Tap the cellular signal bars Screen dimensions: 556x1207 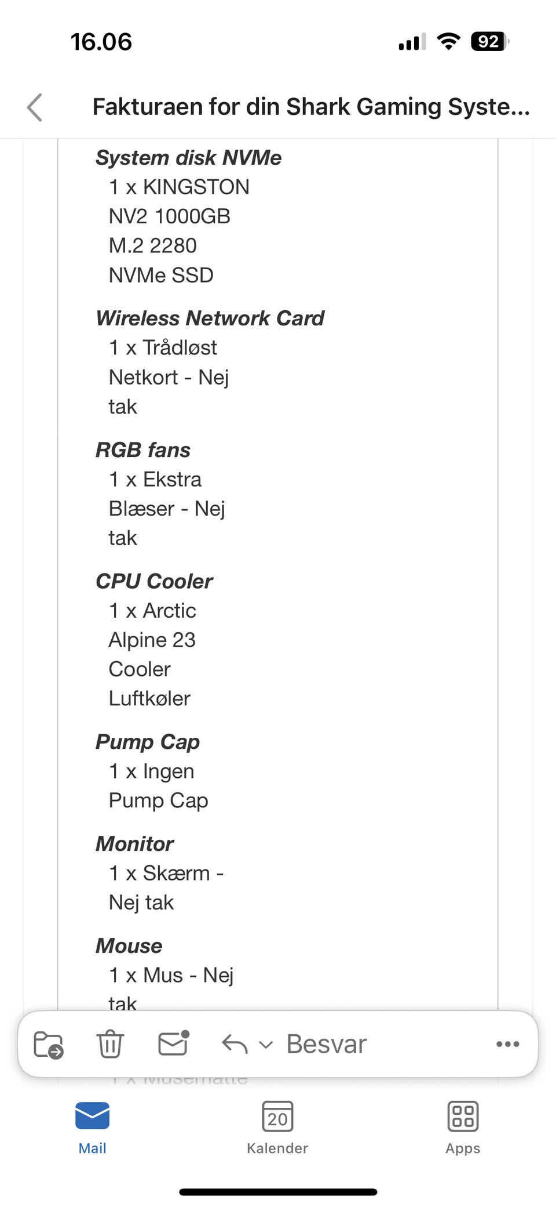pyautogui.click(x=412, y=42)
